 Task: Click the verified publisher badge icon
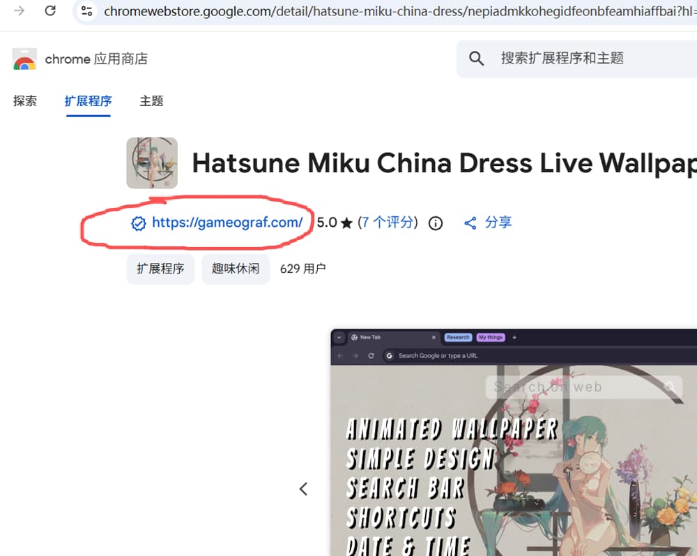tap(138, 223)
